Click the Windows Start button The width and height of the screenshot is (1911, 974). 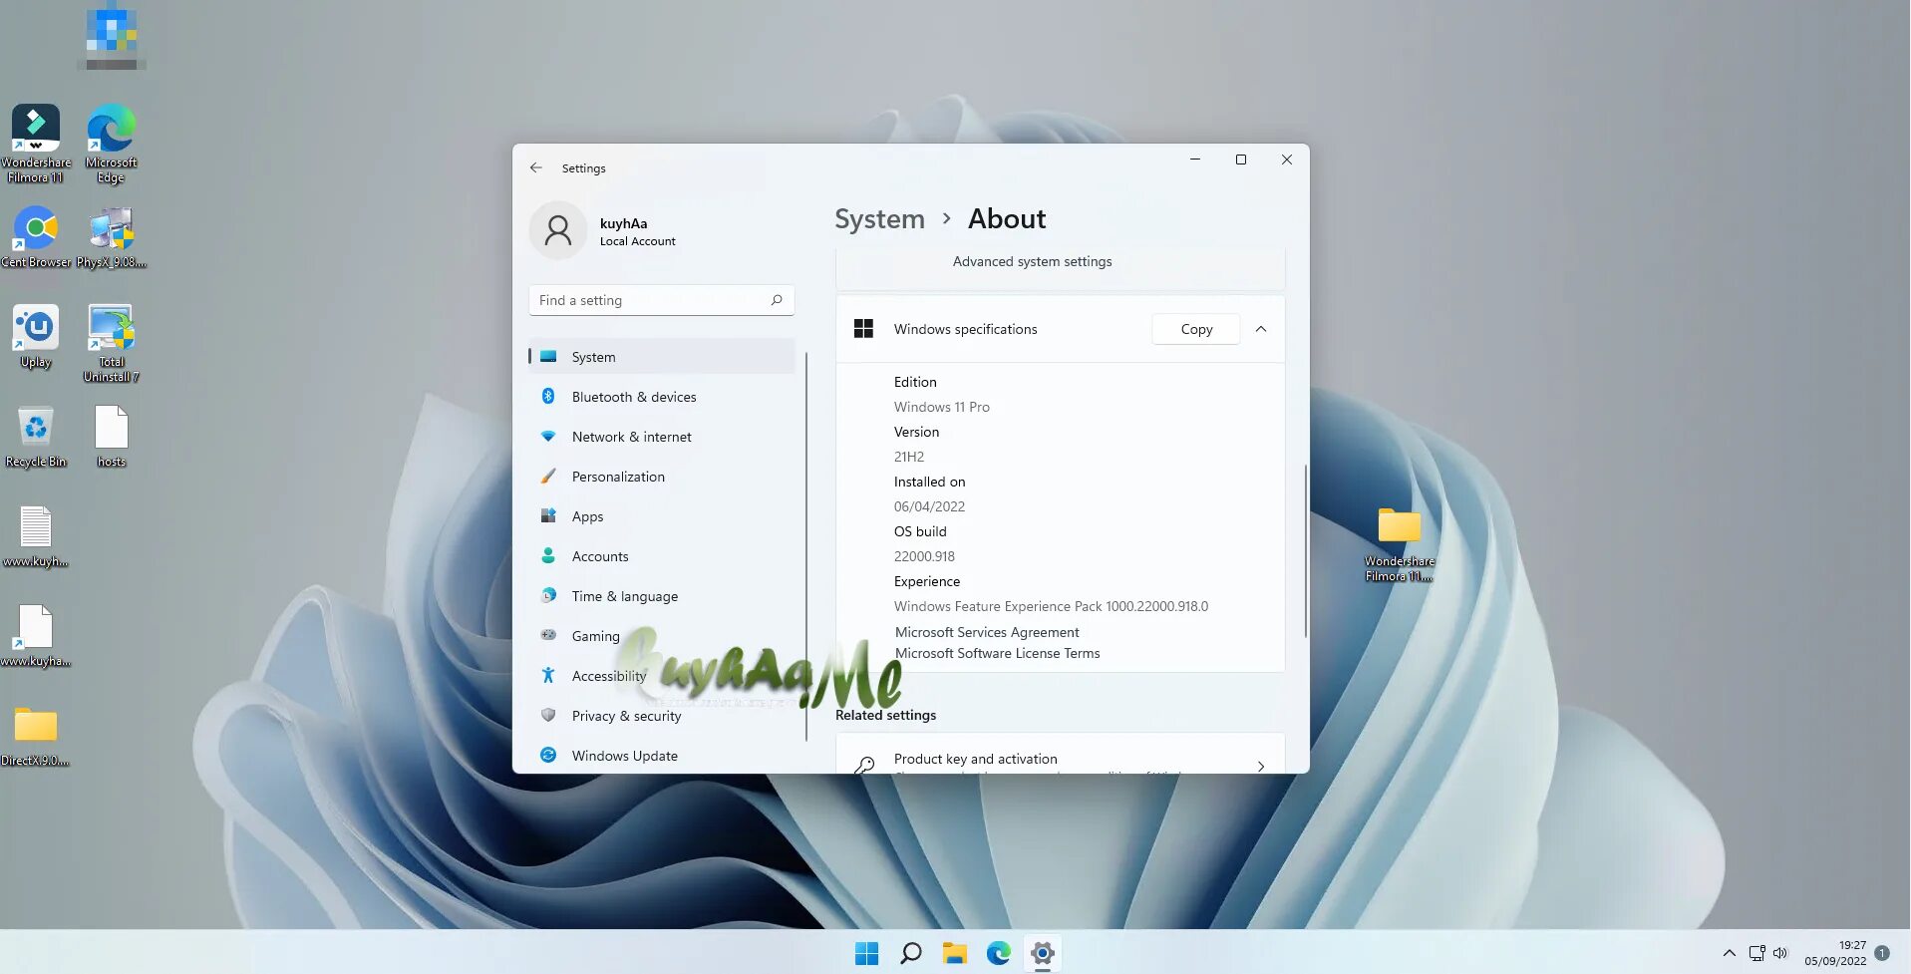pyautogui.click(x=866, y=953)
